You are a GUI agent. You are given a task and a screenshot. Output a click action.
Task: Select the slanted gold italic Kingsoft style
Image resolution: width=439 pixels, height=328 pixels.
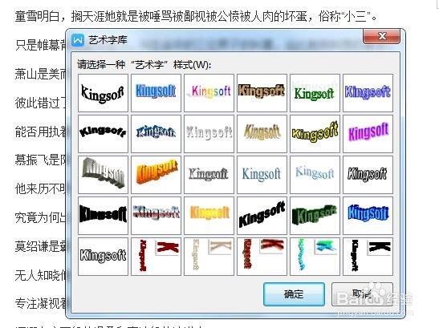[262, 133]
